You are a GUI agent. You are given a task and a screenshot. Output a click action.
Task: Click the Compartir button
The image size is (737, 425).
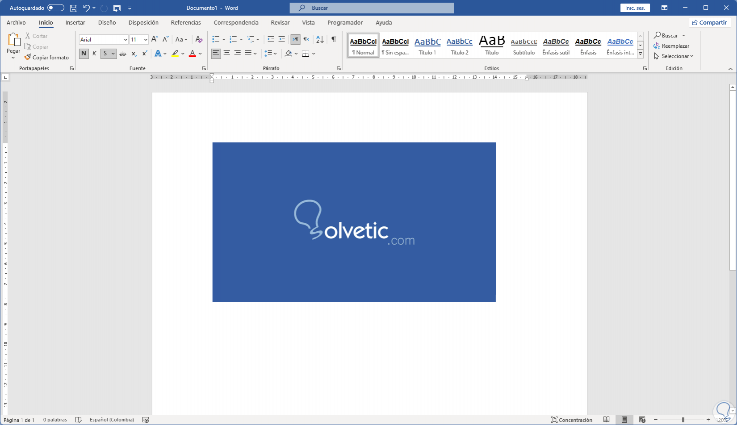(x=709, y=22)
